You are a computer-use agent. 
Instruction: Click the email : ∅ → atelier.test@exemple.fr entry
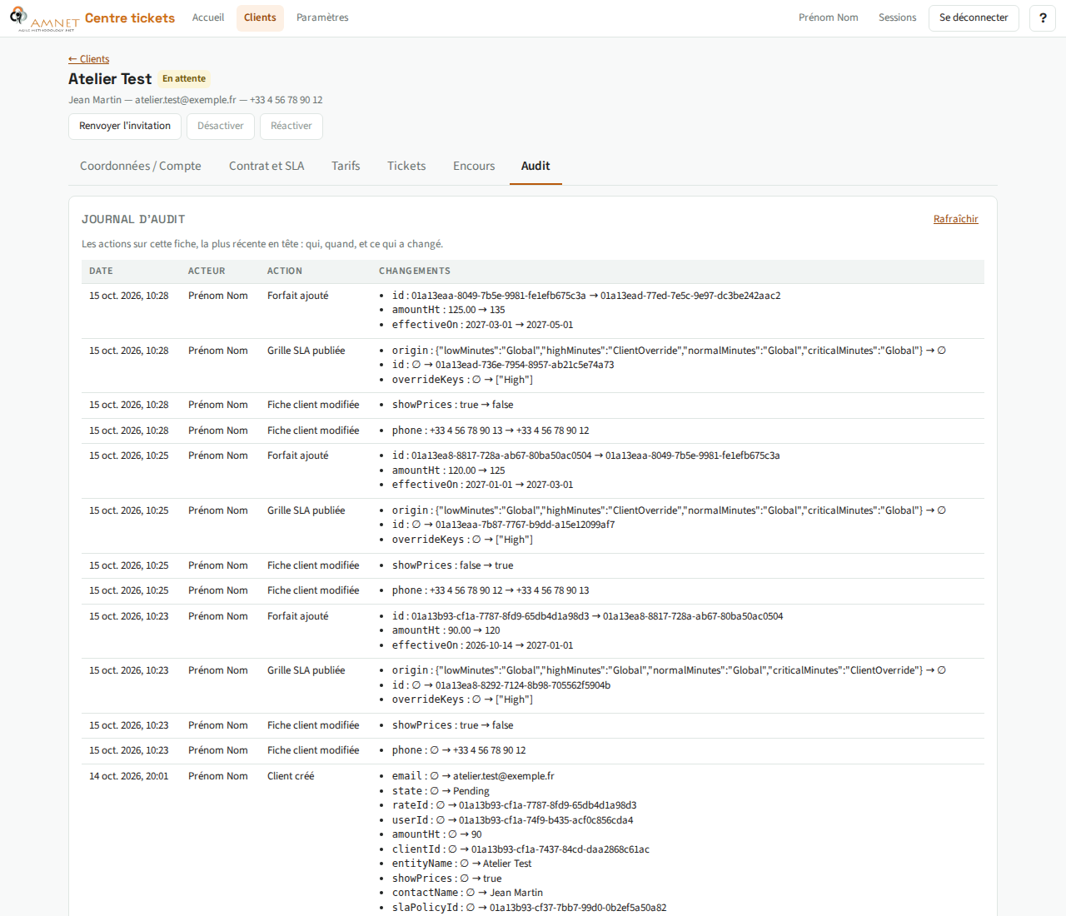[x=473, y=776]
